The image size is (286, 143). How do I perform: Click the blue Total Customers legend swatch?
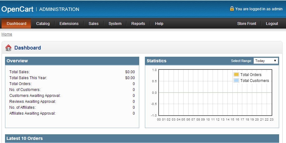236,80
